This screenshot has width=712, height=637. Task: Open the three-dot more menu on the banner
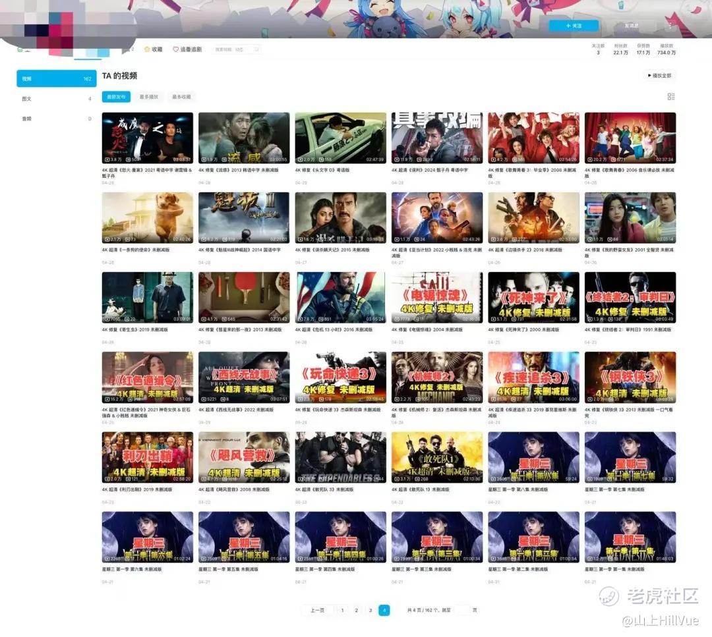tap(670, 26)
